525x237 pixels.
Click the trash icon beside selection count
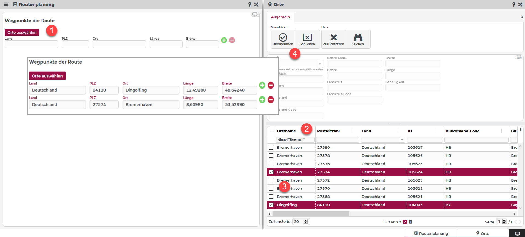[x=410, y=222]
